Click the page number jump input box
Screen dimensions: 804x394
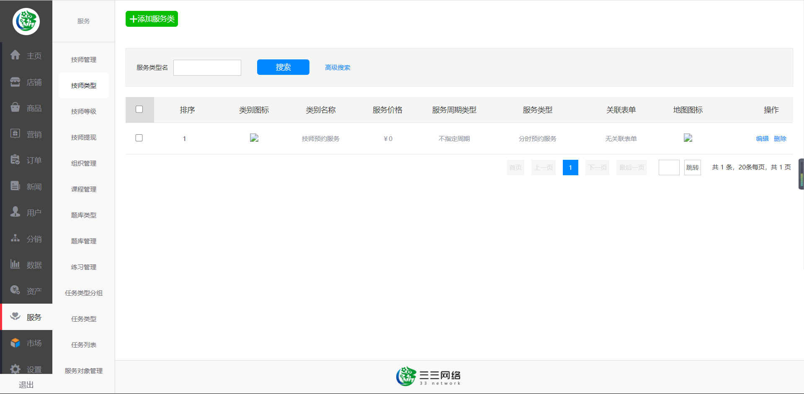pos(669,168)
